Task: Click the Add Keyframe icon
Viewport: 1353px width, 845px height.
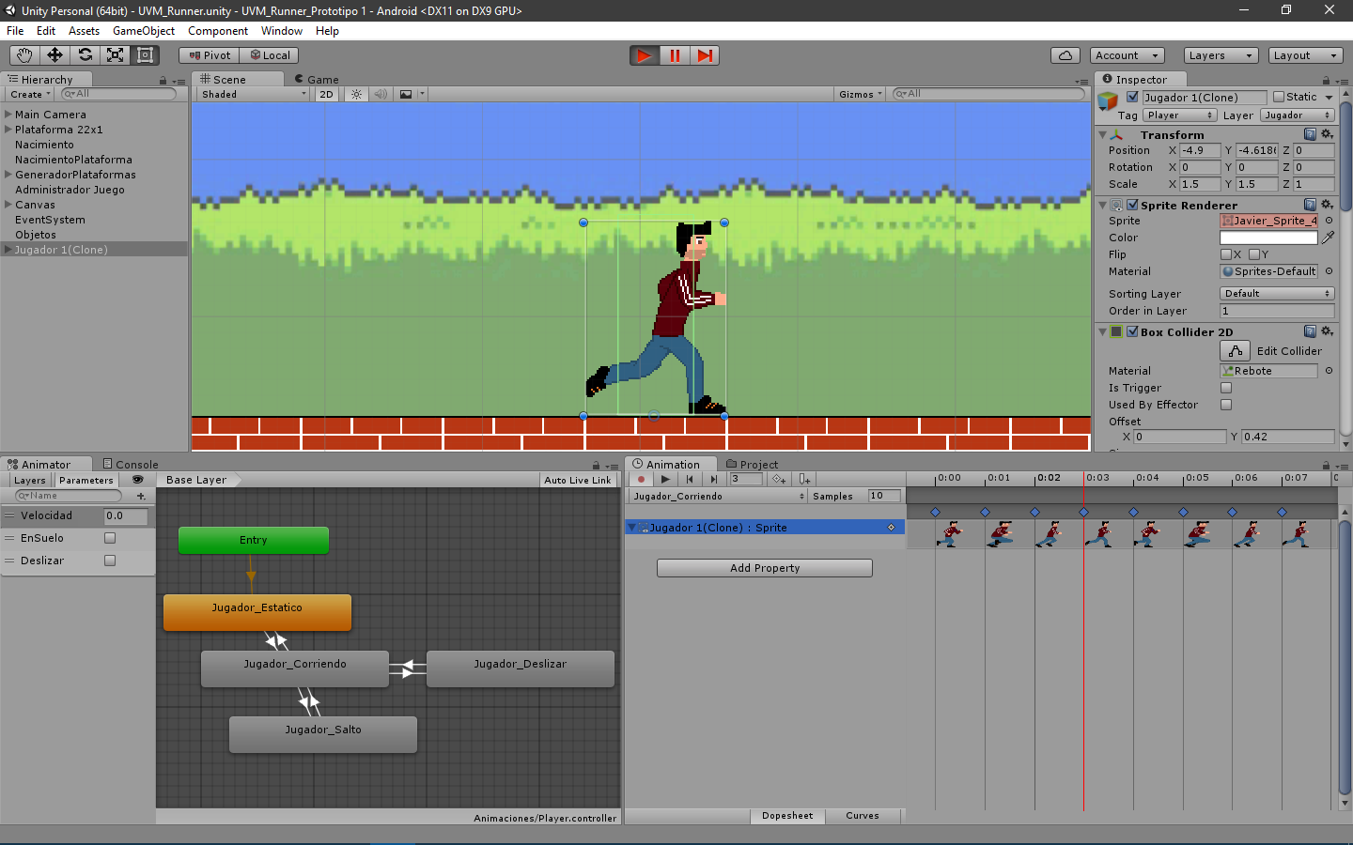Action: (x=779, y=479)
